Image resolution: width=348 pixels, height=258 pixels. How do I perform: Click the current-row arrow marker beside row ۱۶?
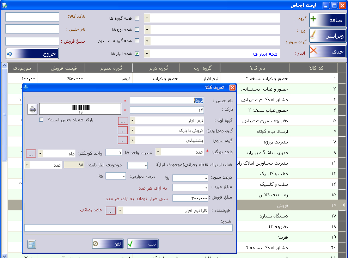pyautogui.click(x=343, y=205)
